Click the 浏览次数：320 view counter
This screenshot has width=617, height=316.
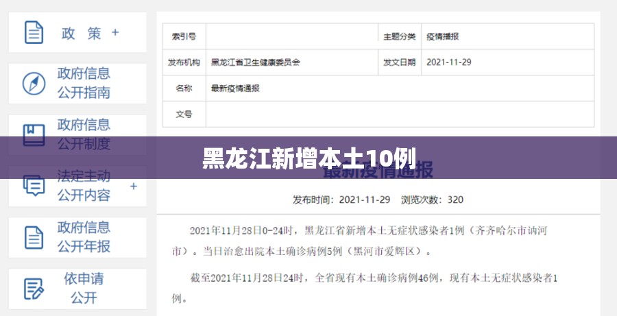click(x=432, y=199)
